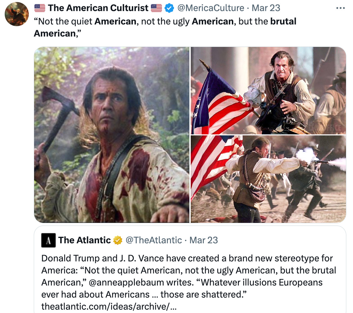Click The Atlantic account name
Screen dimensions: 353x313
(x=84, y=240)
